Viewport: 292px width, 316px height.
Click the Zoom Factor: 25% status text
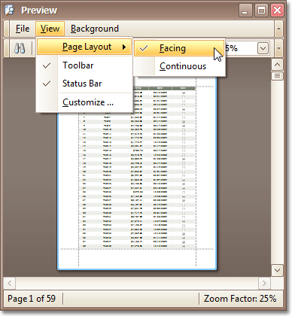[240, 299]
